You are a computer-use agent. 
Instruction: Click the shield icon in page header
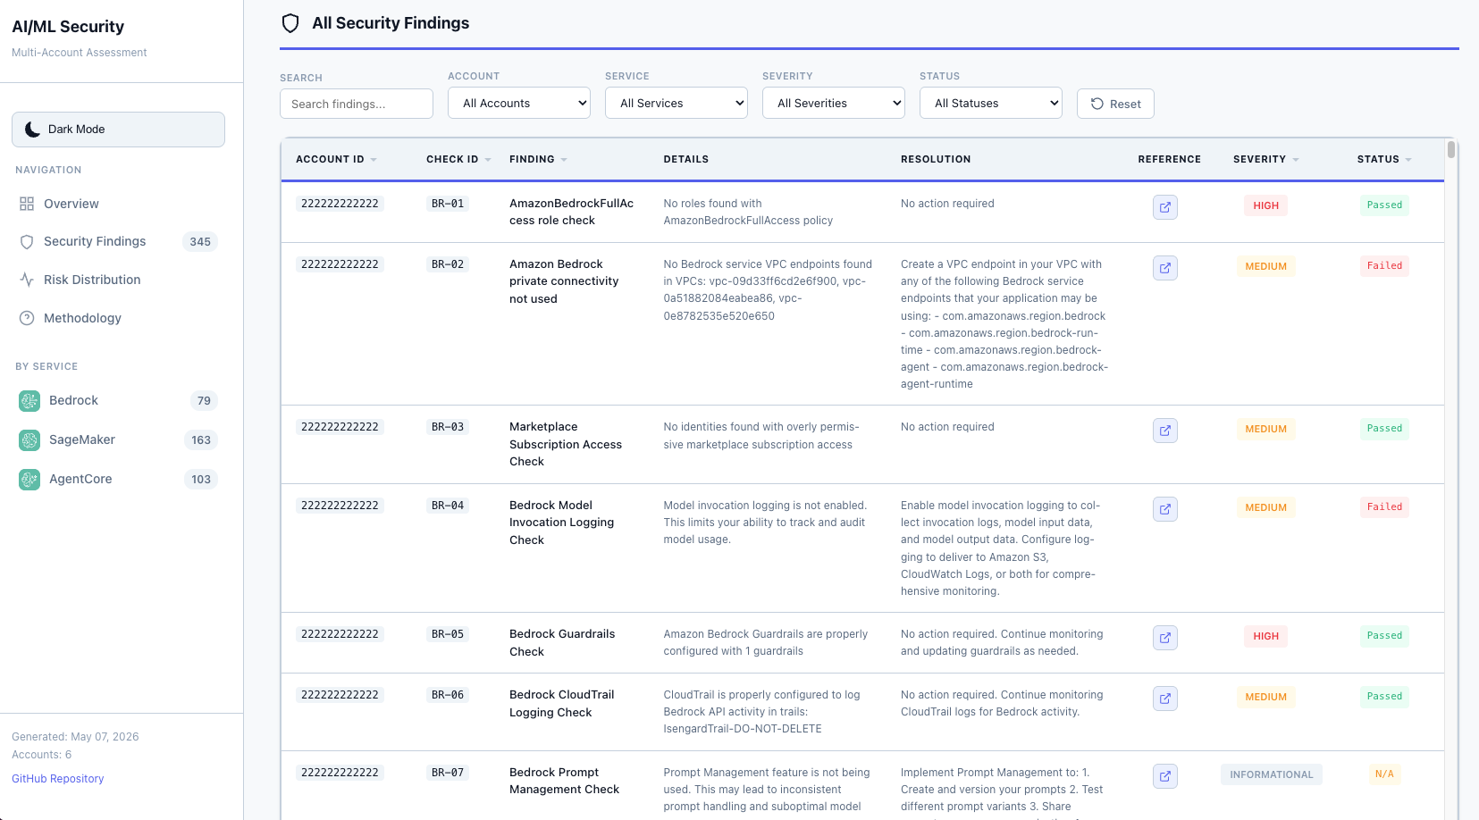290,23
